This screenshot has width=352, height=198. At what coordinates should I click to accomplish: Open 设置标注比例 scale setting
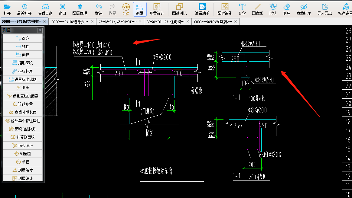(x=22, y=79)
